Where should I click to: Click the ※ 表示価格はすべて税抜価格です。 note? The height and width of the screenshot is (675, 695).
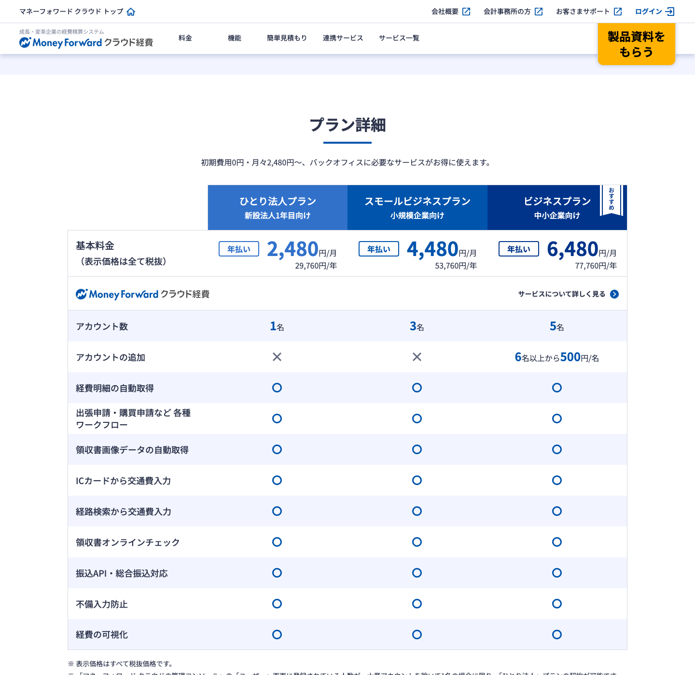[x=120, y=664]
